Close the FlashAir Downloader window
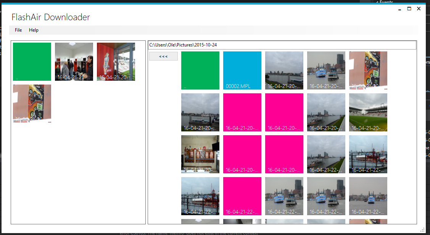Viewport: 430px width, 235px height. (x=419, y=9)
